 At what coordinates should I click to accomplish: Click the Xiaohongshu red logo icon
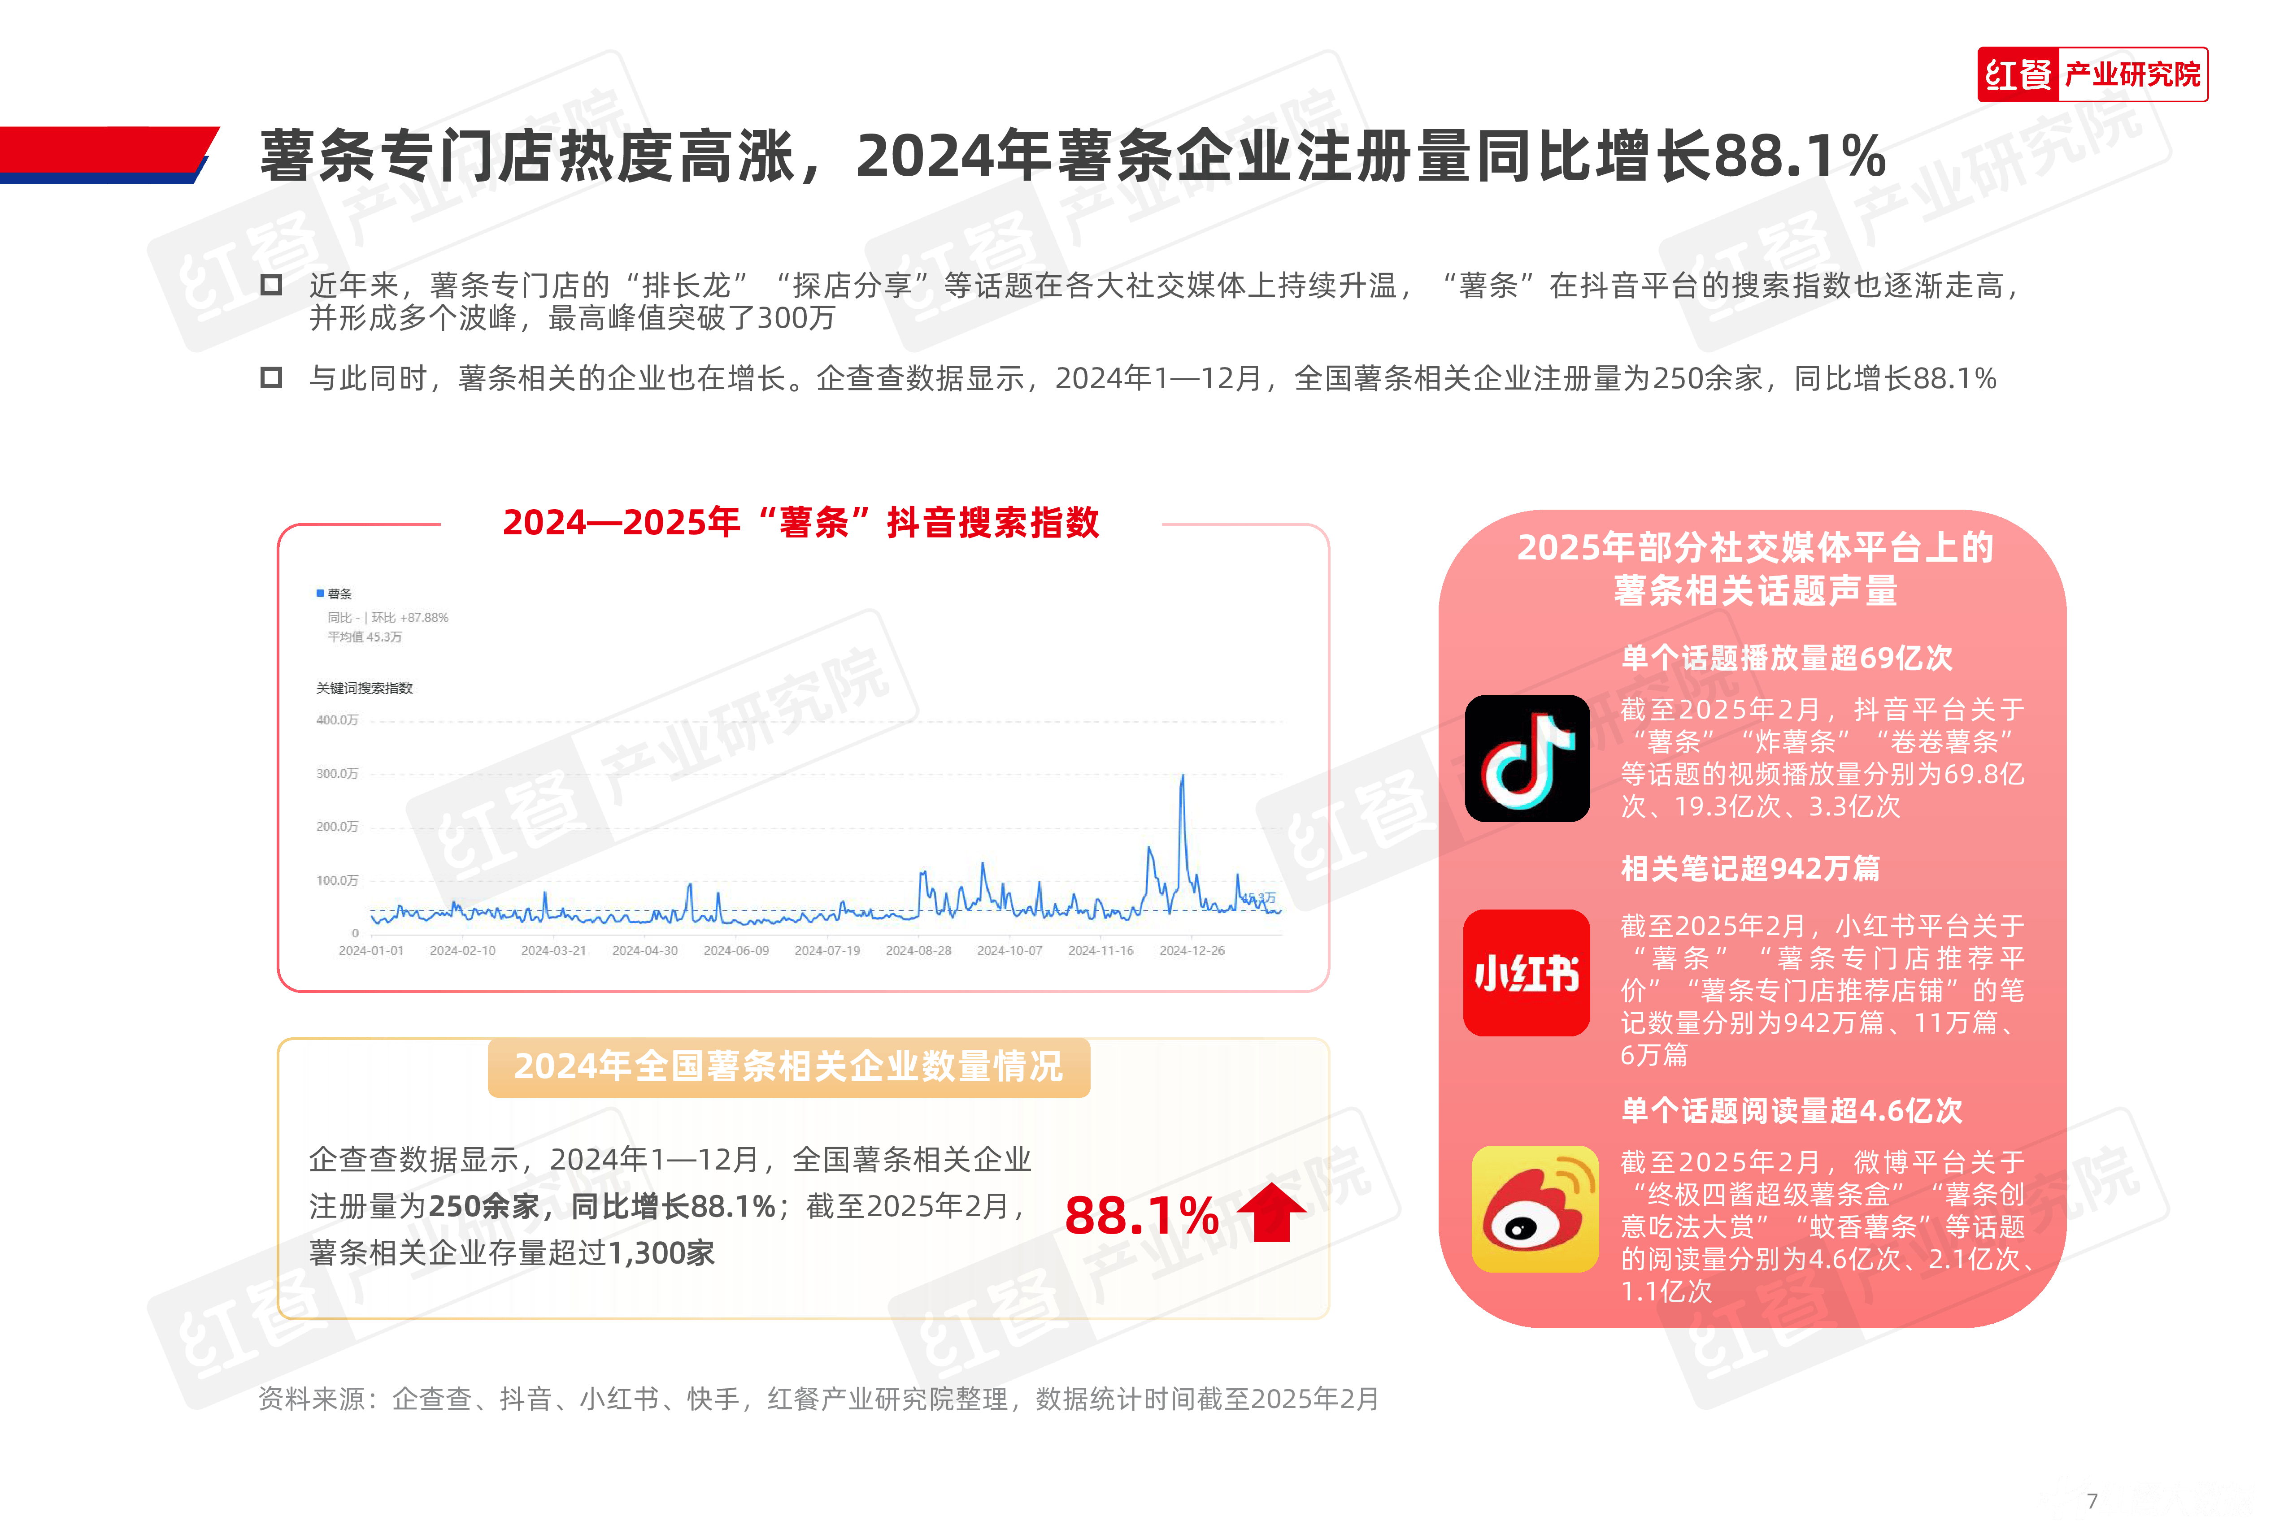tap(1527, 973)
